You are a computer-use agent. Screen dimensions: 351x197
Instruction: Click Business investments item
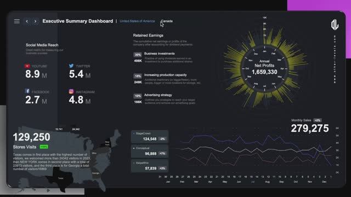160,54
